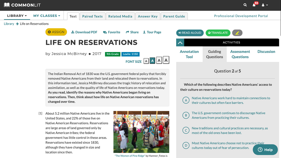Select the Guiding Questions tab

(x=214, y=54)
